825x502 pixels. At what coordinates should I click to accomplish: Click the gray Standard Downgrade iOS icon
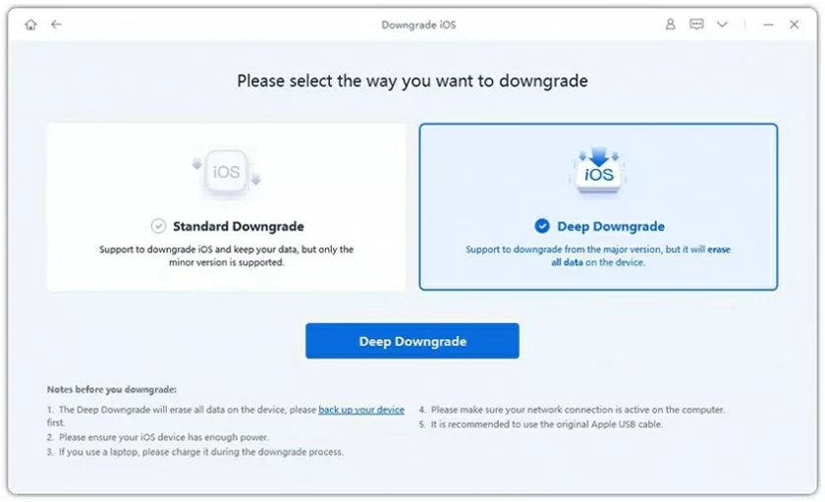coord(226,172)
